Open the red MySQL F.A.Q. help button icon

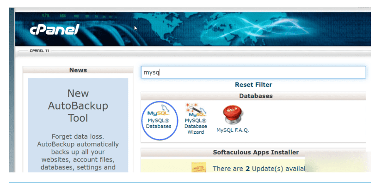pyautogui.click(x=233, y=115)
